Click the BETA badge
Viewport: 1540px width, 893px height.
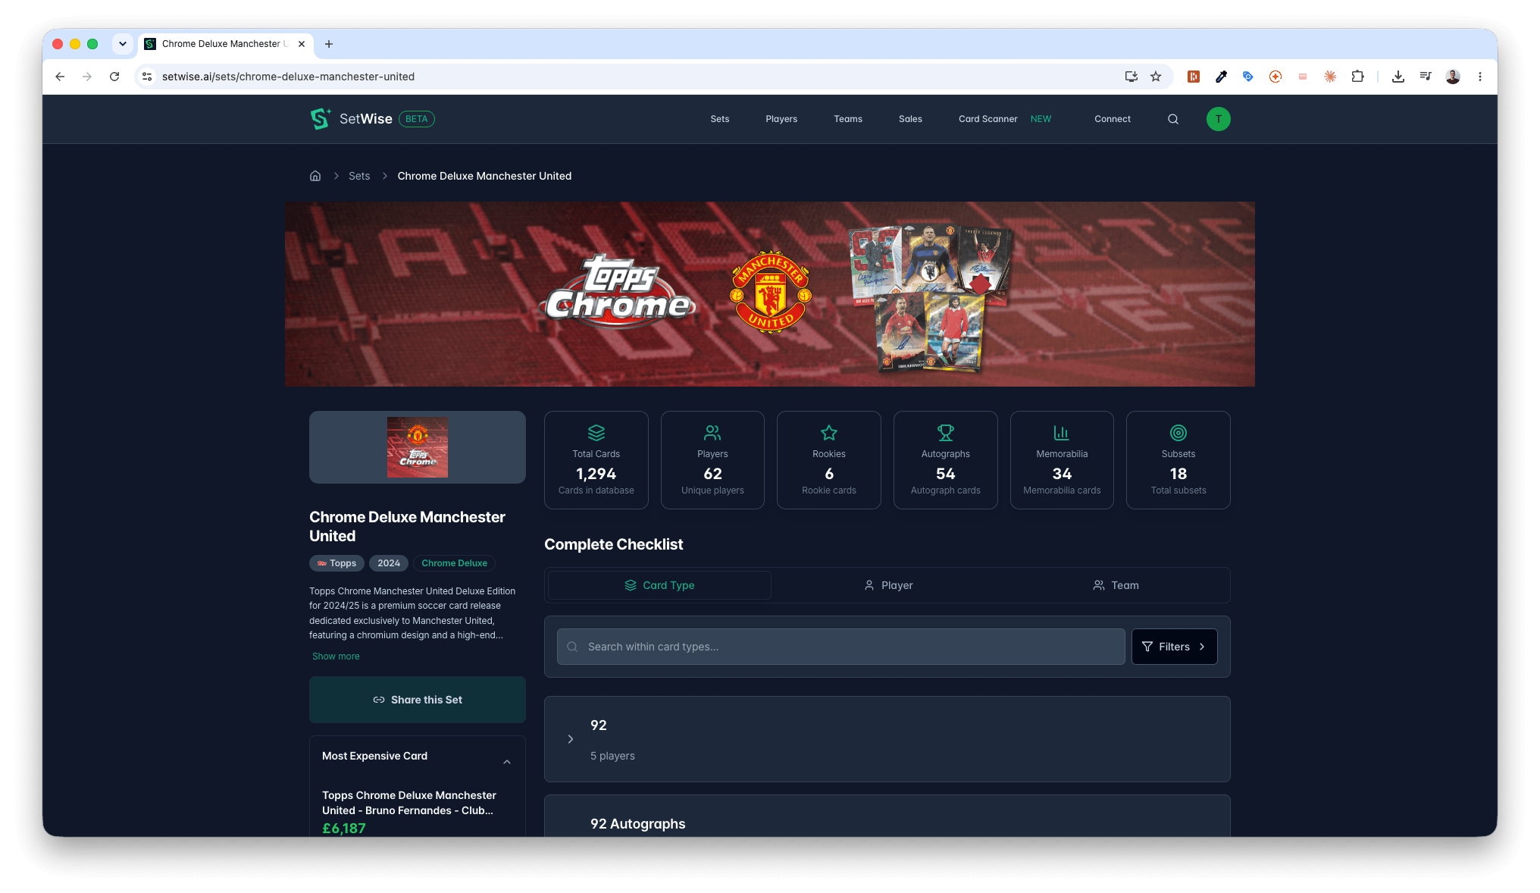[x=417, y=119]
